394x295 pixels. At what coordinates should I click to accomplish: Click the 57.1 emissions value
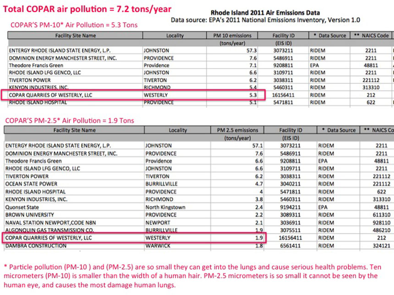point(257,145)
